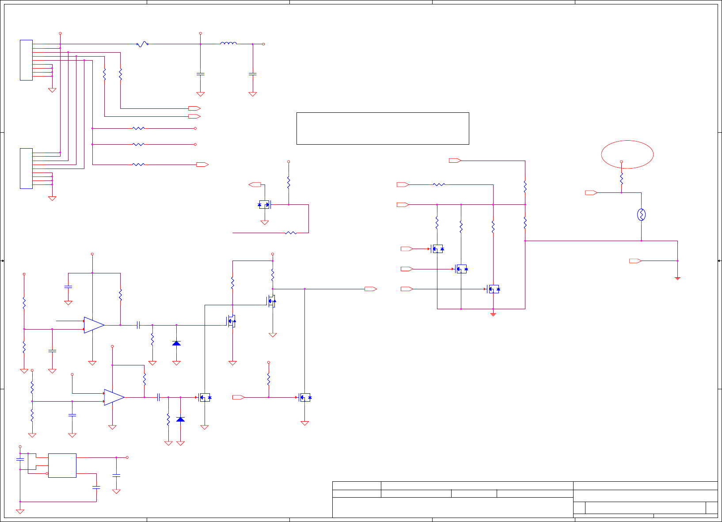Select the only left-pointing off-page port
Screen dimensions: 722x522
[255, 184]
